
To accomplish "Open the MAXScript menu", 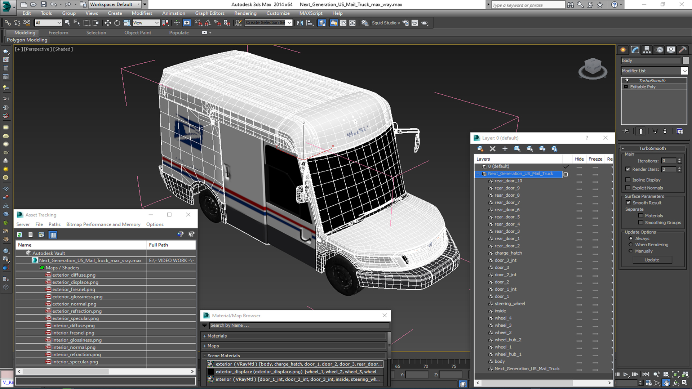I will pyautogui.click(x=311, y=13).
